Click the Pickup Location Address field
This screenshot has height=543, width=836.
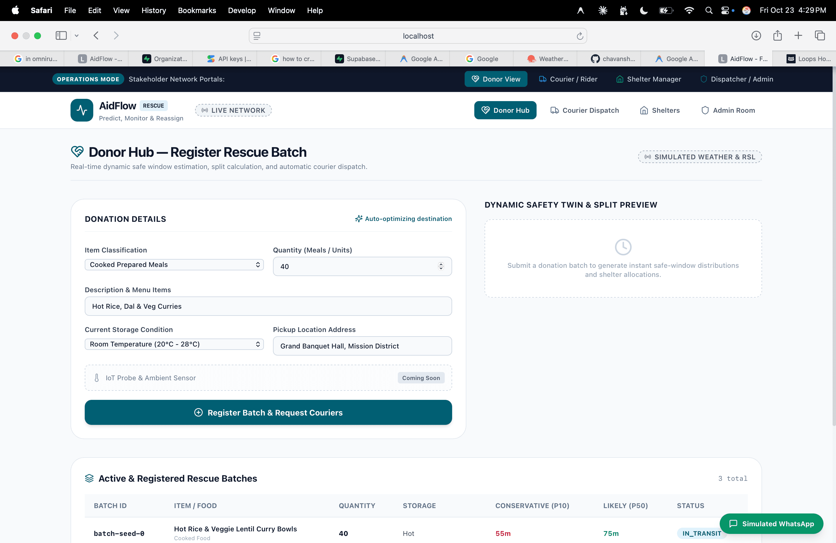click(x=362, y=346)
